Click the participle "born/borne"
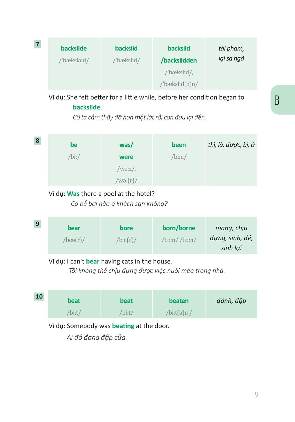295x422 pixels. pos(179,228)
